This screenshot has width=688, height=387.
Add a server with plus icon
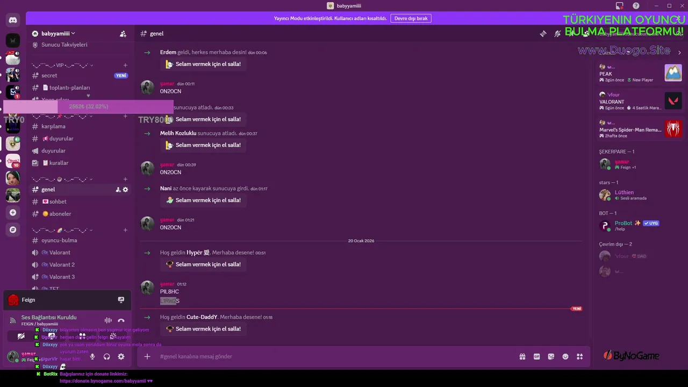(13, 213)
